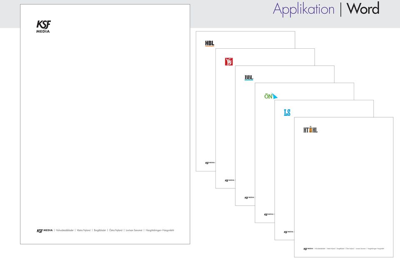400x258 pixels.
Task: Click the large KSF Media logo
Action: 43,27
